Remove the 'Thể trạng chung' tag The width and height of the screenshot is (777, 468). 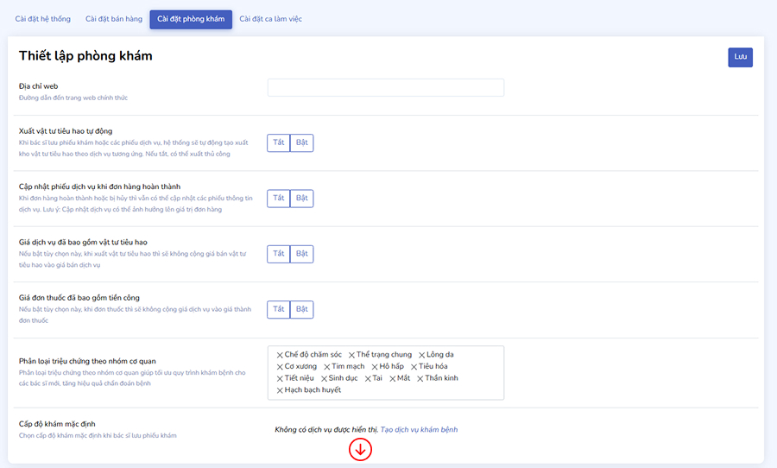coord(352,355)
